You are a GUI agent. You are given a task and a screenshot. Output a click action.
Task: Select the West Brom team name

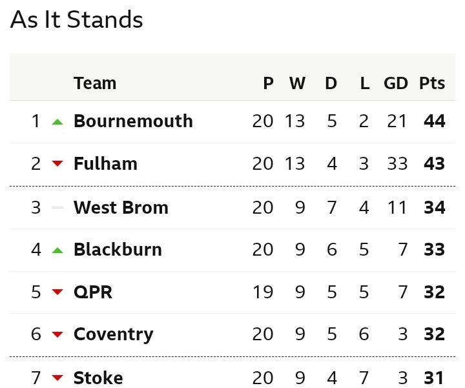pyautogui.click(x=121, y=207)
